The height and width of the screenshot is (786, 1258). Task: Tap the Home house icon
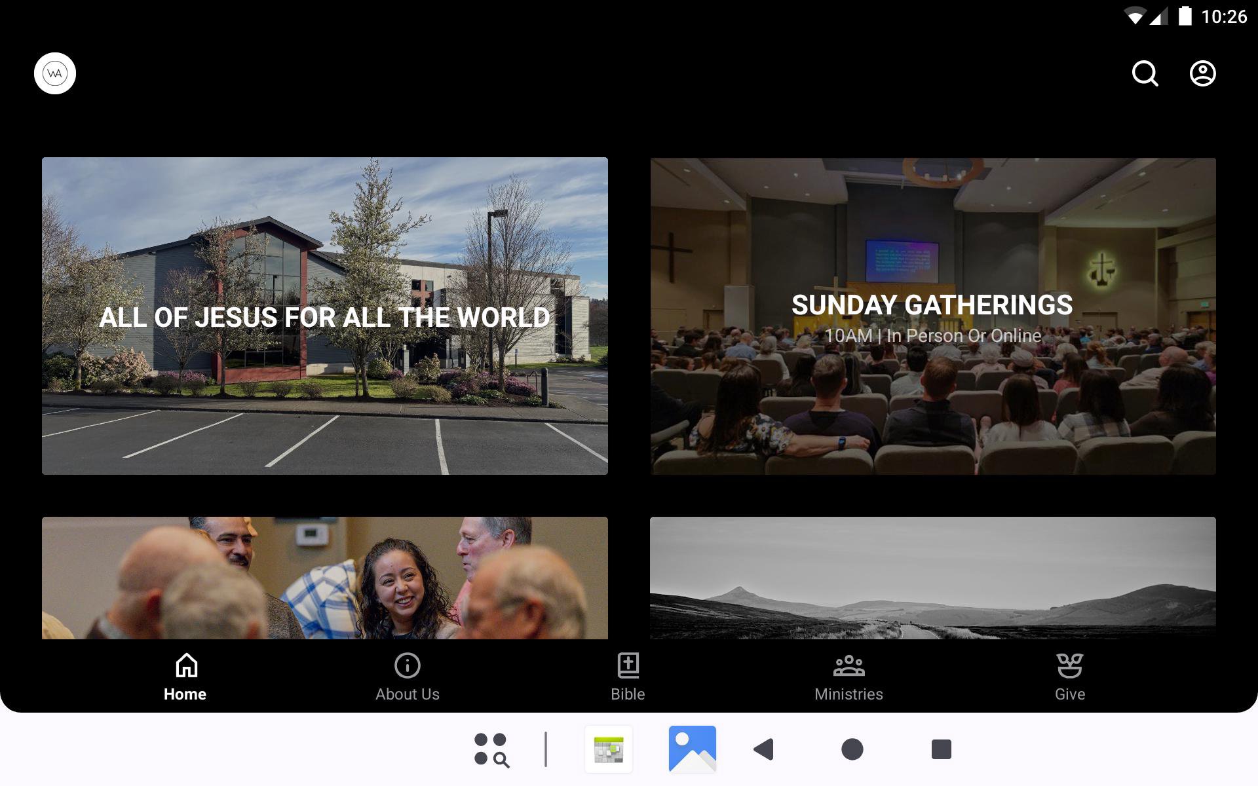tap(186, 665)
